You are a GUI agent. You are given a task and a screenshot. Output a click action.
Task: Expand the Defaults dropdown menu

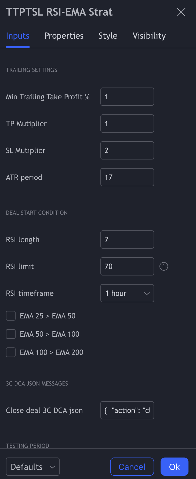[x=33, y=467]
